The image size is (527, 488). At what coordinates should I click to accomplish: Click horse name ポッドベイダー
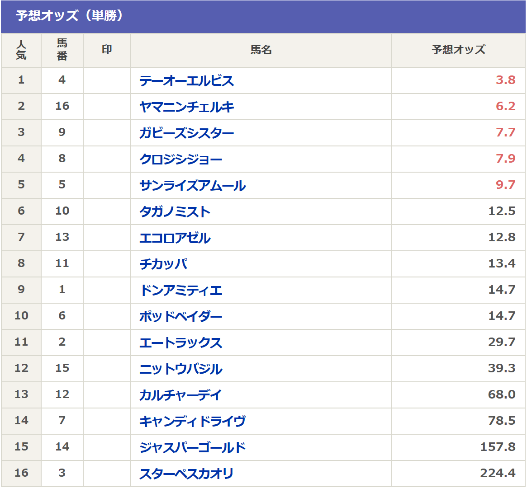180,317
